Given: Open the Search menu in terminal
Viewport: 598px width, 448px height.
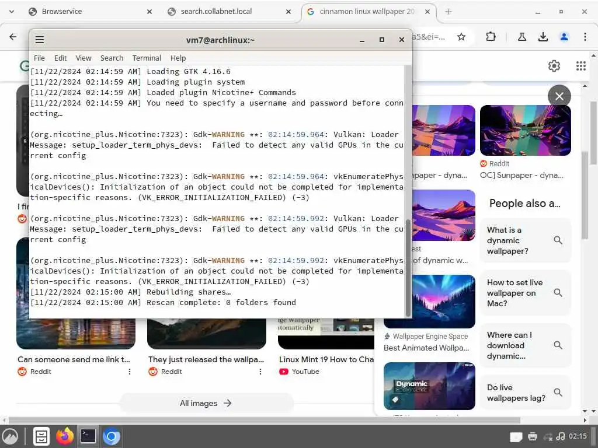Looking at the screenshot, I should tap(112, 58).
